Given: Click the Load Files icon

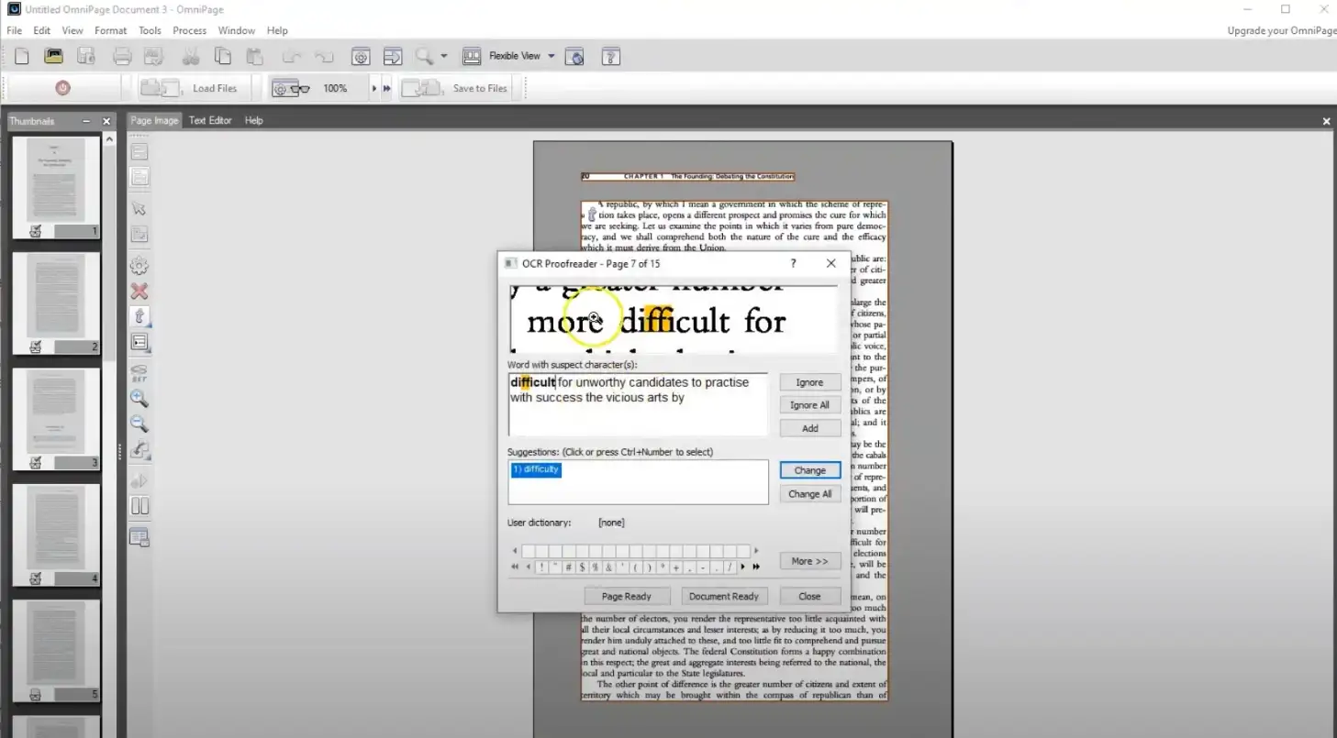Looking at the screenshot, I should 162,88.
